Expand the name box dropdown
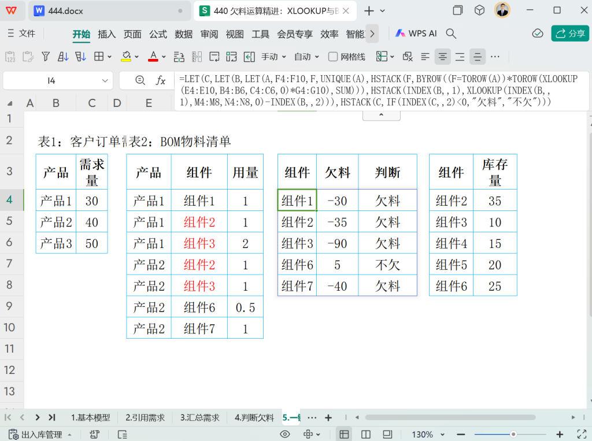 (x=105, y=80)
